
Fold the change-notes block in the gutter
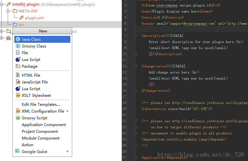tap(136, 66)
